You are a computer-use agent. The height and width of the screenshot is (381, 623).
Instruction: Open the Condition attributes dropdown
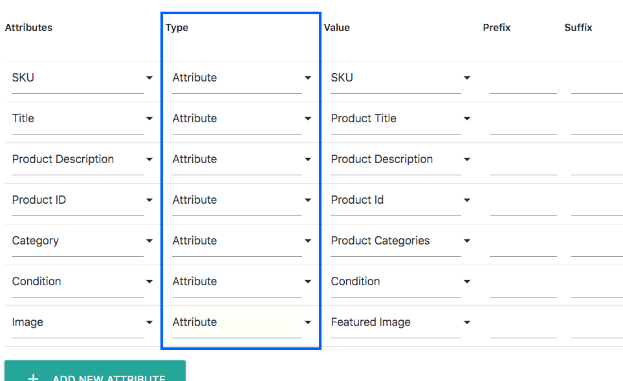82,281
